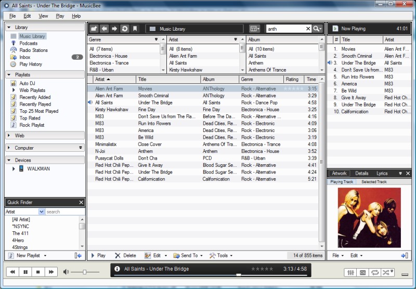This screenshot has height=289, width=416.
Task: Click the track info icon in player display
Action: coord(117,269)
